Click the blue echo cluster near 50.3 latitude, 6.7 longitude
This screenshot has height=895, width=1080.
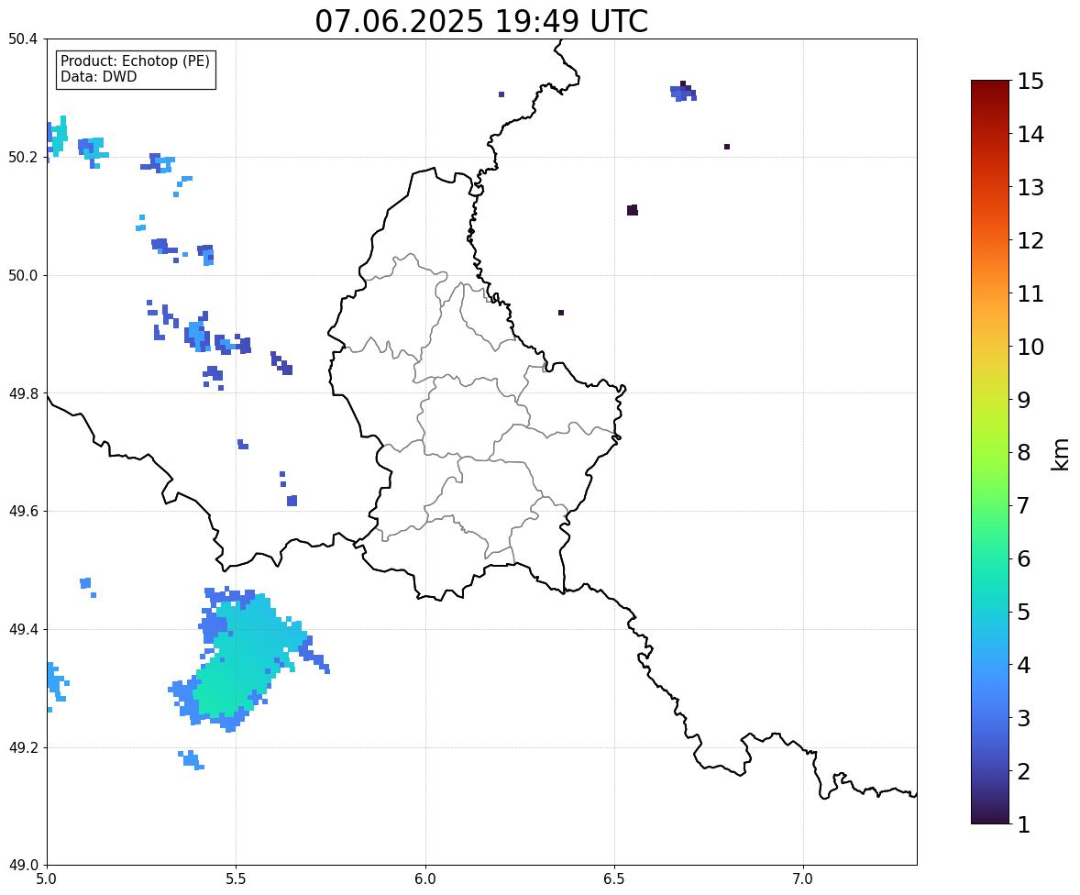click(x=683, y=92)
